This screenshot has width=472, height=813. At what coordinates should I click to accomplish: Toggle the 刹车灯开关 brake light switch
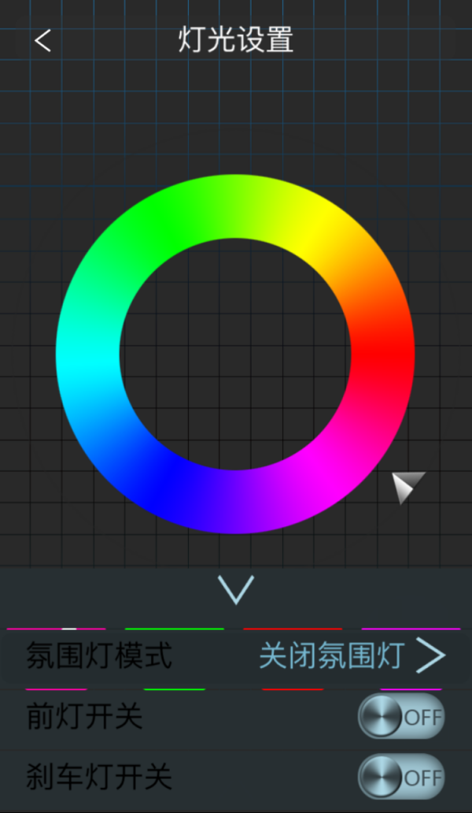pos(401,776)
